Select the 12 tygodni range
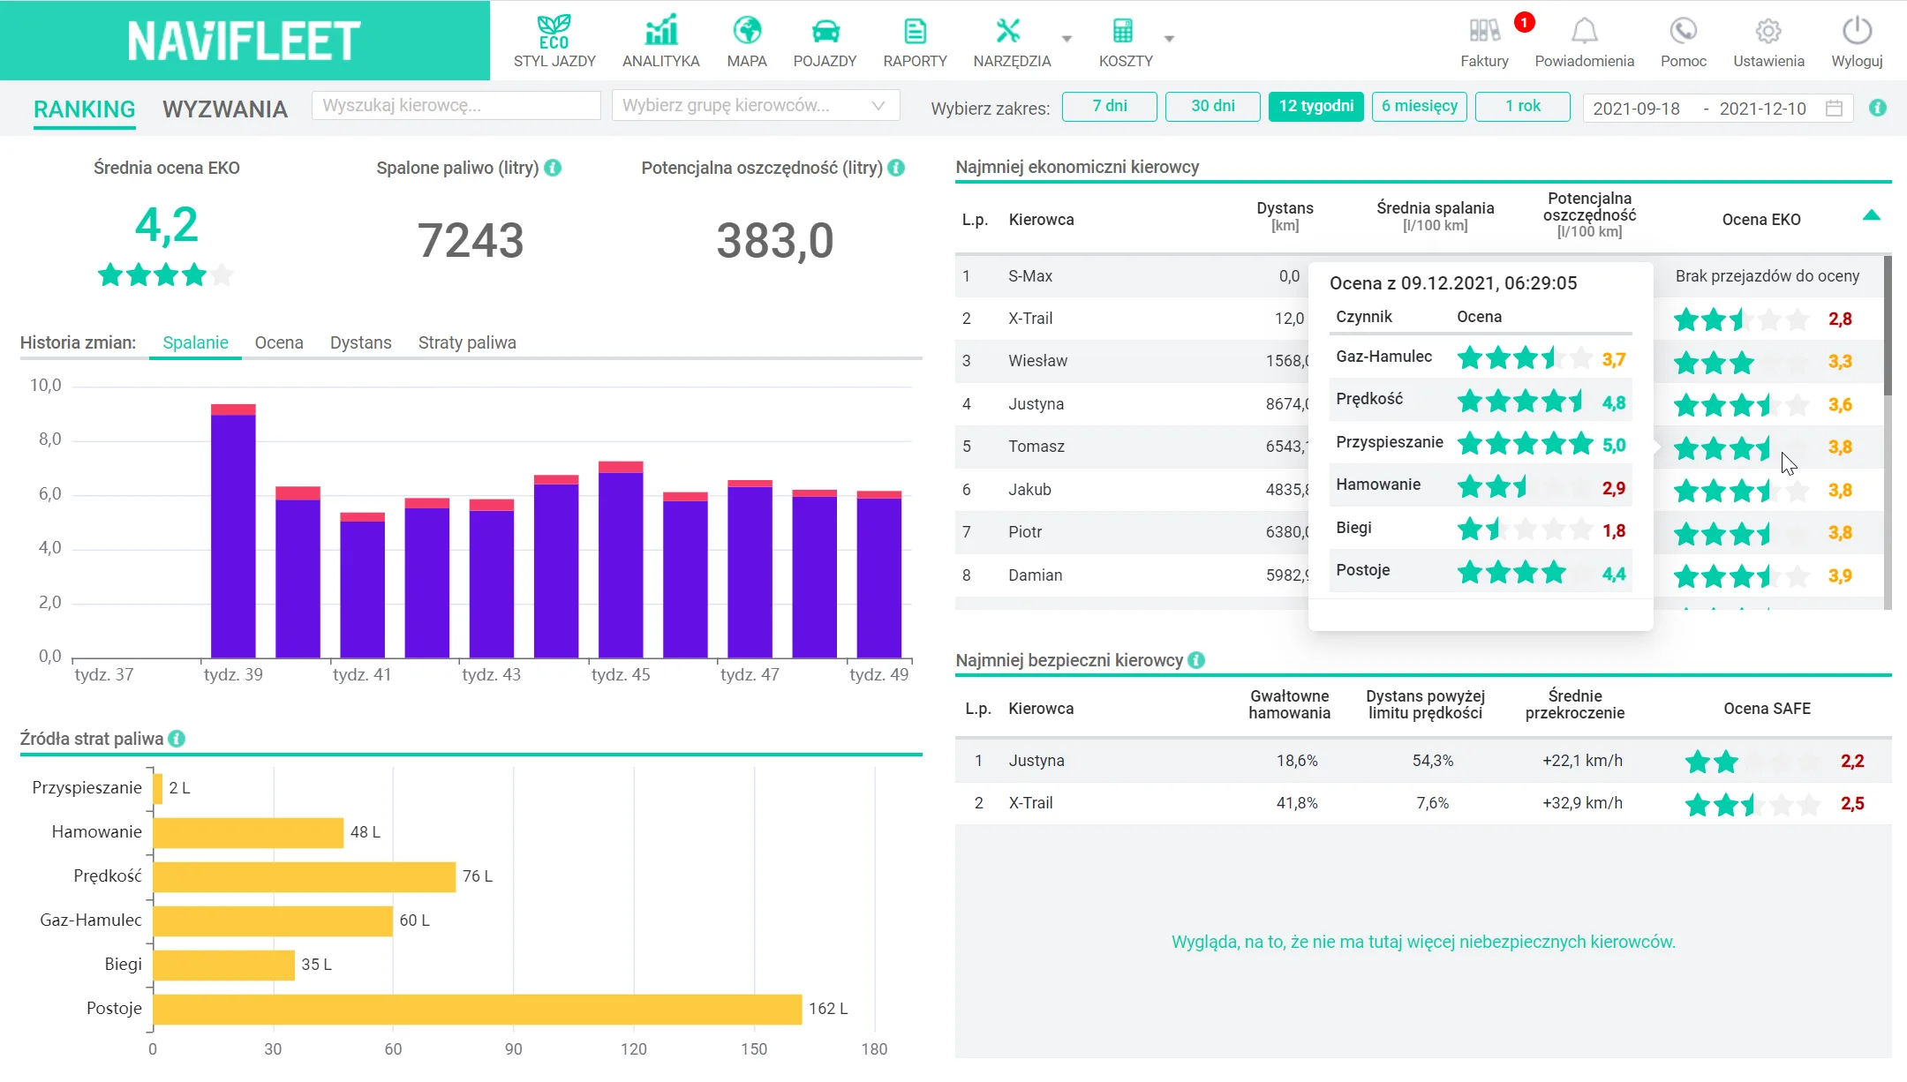Screen dimensions: 1907x1082 coord(1316,106)
